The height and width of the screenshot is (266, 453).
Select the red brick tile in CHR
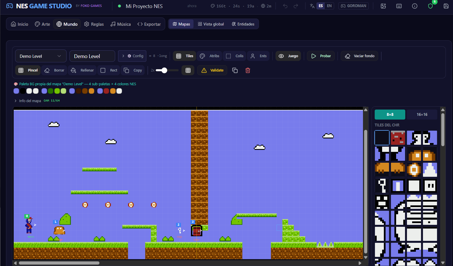(x=398, y=138)
